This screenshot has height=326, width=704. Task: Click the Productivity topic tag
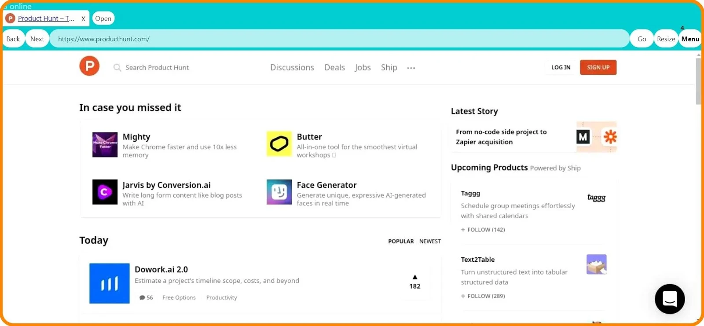click(221, 298)
